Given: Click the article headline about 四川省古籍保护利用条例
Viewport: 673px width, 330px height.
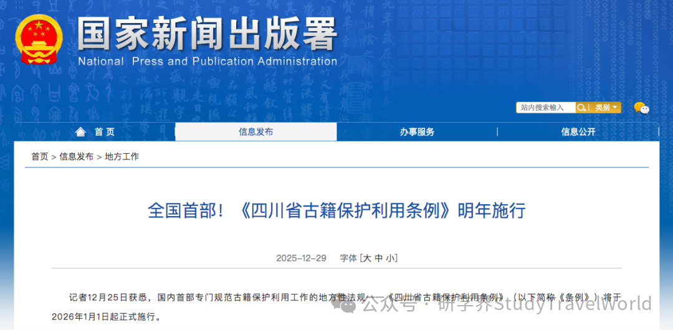Looking at the screenshot, I should [336, 210].
